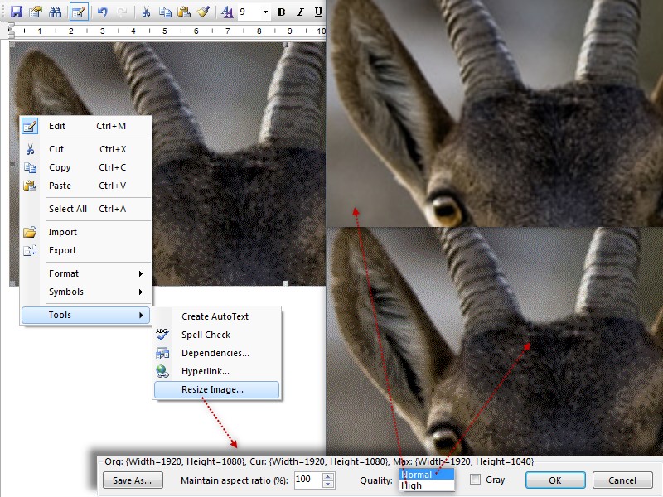This screenshot has width=663, height=497.
Task: Click the Save As... button
Action: (x=133, y=480)
